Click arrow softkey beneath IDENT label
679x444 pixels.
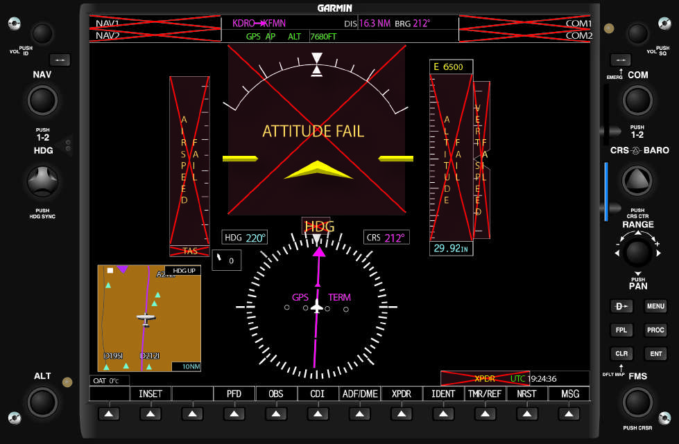point(443,414)
